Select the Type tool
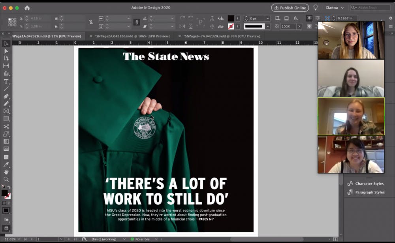Screen dimensions: 395x243 click(x=6, y=81)
